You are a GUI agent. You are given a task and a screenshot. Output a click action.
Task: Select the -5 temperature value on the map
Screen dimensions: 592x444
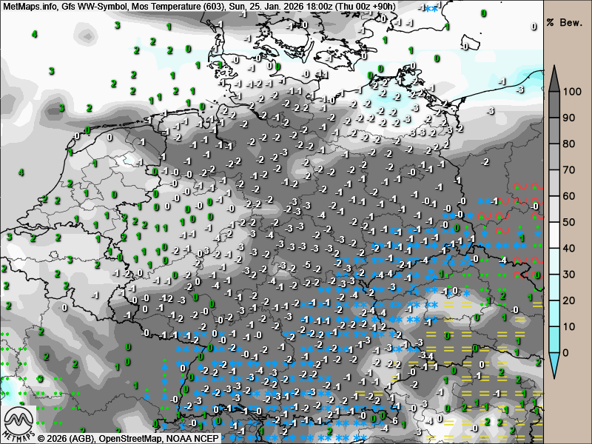tap(307, 265)
